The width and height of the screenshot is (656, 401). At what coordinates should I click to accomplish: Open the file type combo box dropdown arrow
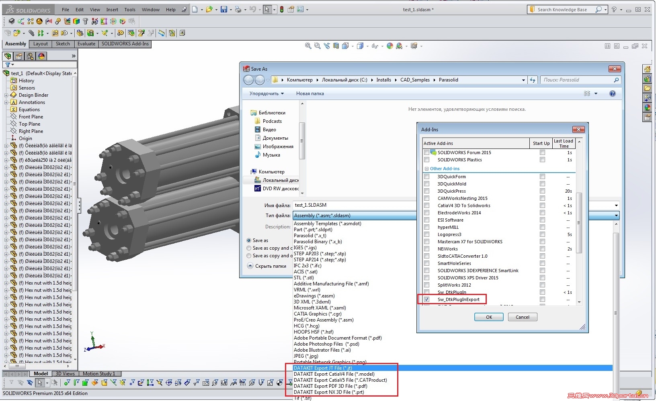coord(616,216)
